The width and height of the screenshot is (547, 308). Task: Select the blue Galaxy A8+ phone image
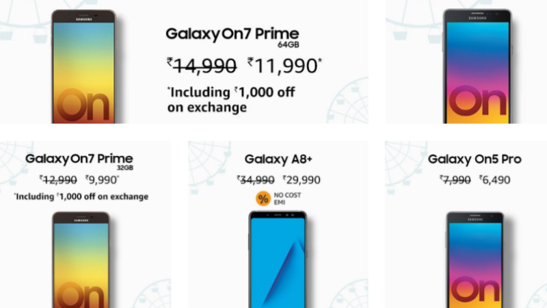tap(278, 259)
